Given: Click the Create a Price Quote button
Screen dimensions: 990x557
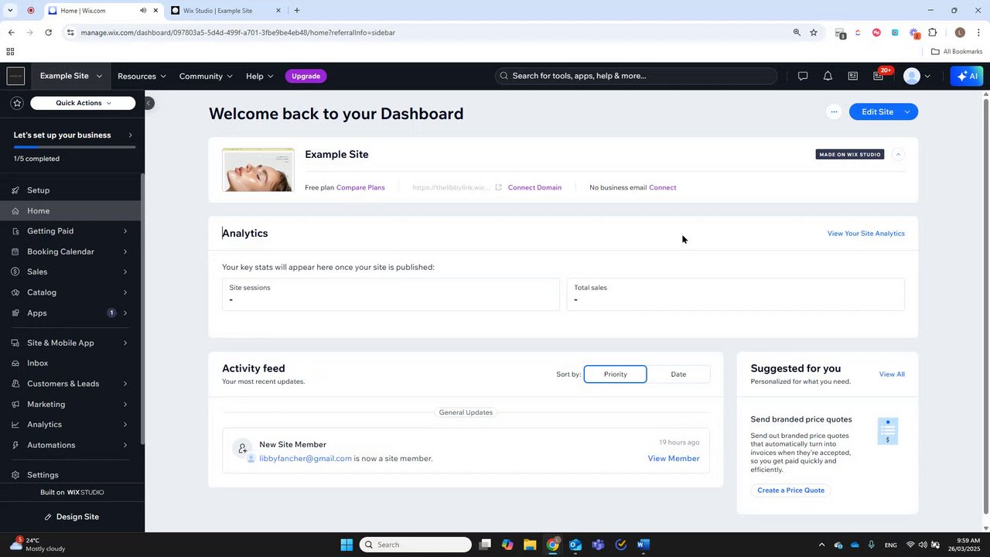Looking at the screenshot, I should (x=790, y=490).
